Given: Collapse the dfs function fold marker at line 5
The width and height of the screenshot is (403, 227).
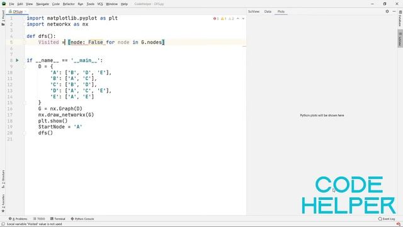Looking at the screenshot, I should (x=25, y=42).
